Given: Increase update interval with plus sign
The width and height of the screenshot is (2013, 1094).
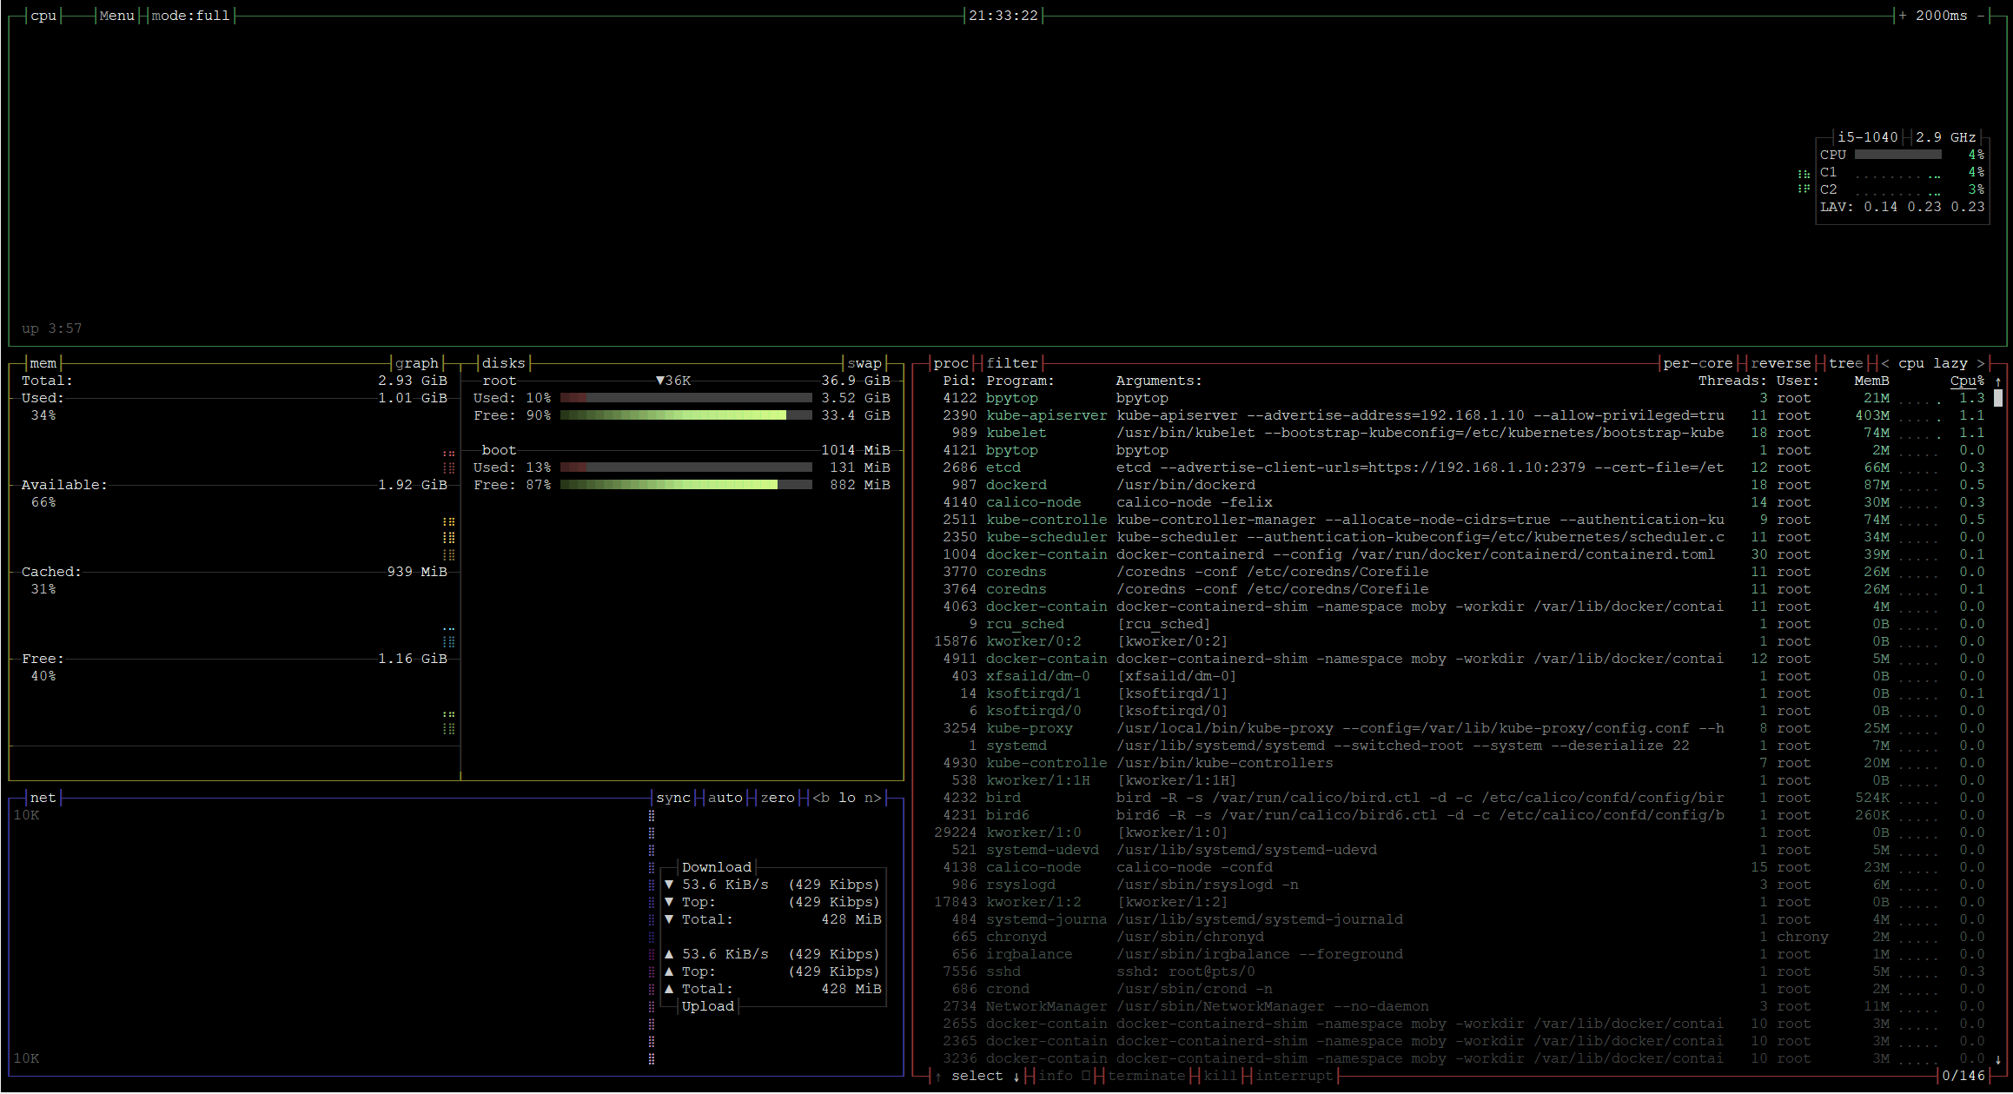Looking at the screenshot, I should [x=1903, y=16].
